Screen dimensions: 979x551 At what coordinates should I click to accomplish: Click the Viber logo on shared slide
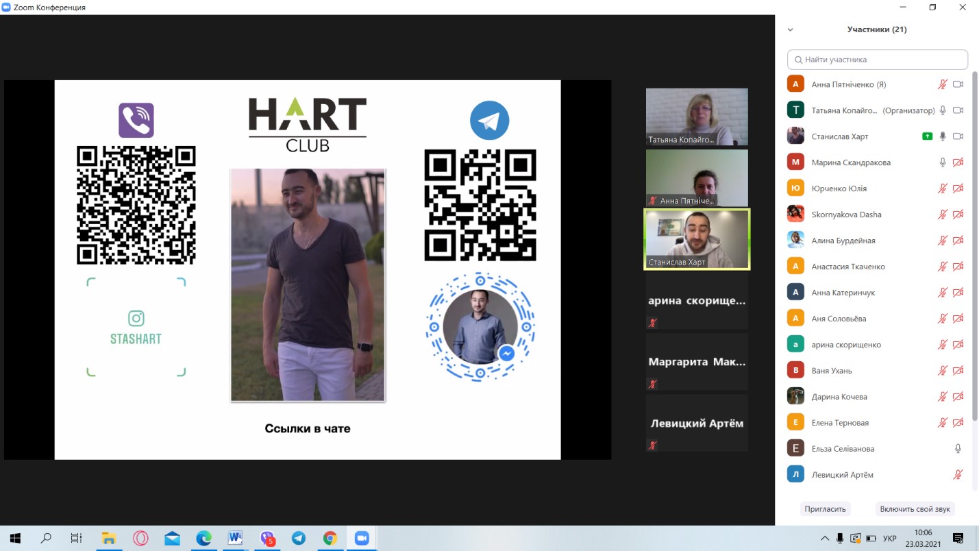(x=136, y=120)
